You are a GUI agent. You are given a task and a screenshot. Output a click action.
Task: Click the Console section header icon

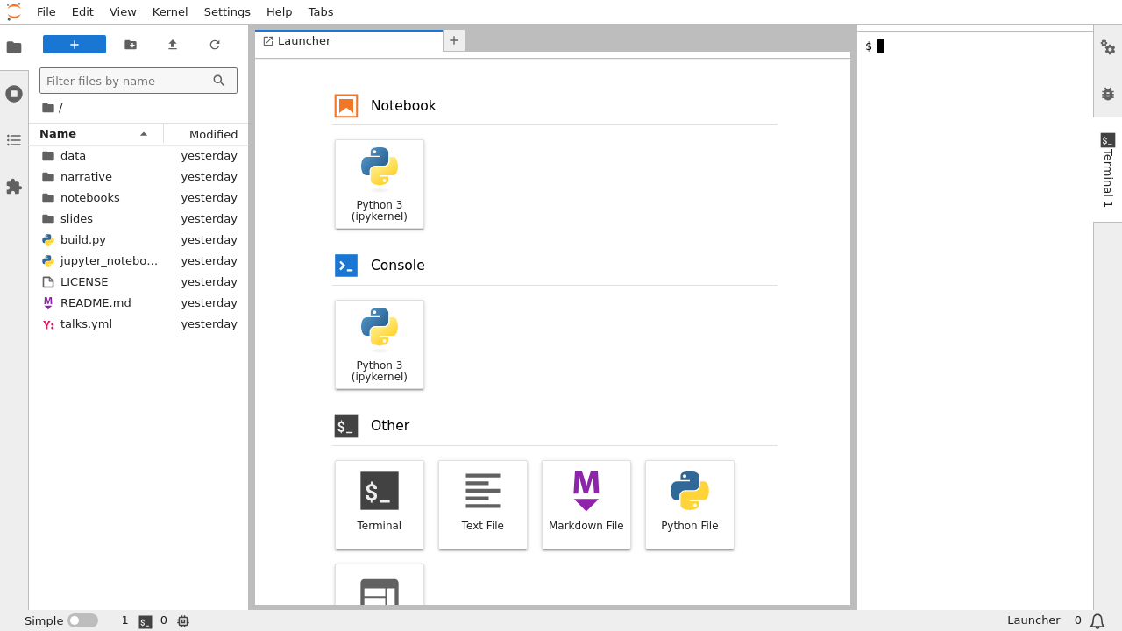click(346, 266)
